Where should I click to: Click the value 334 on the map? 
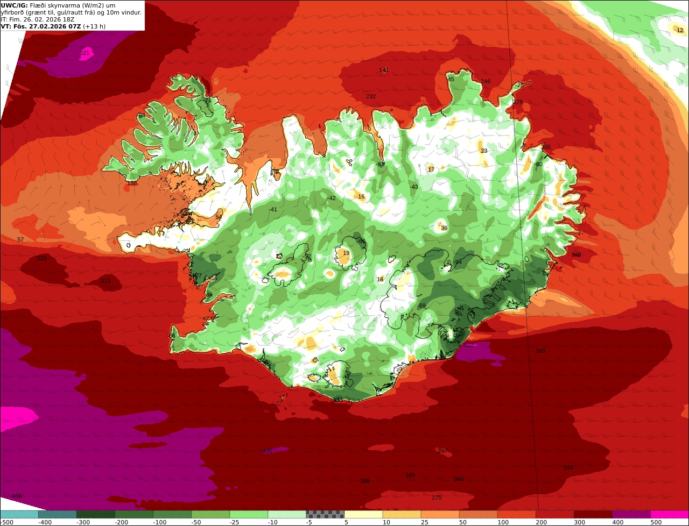[x=568, y=467]
